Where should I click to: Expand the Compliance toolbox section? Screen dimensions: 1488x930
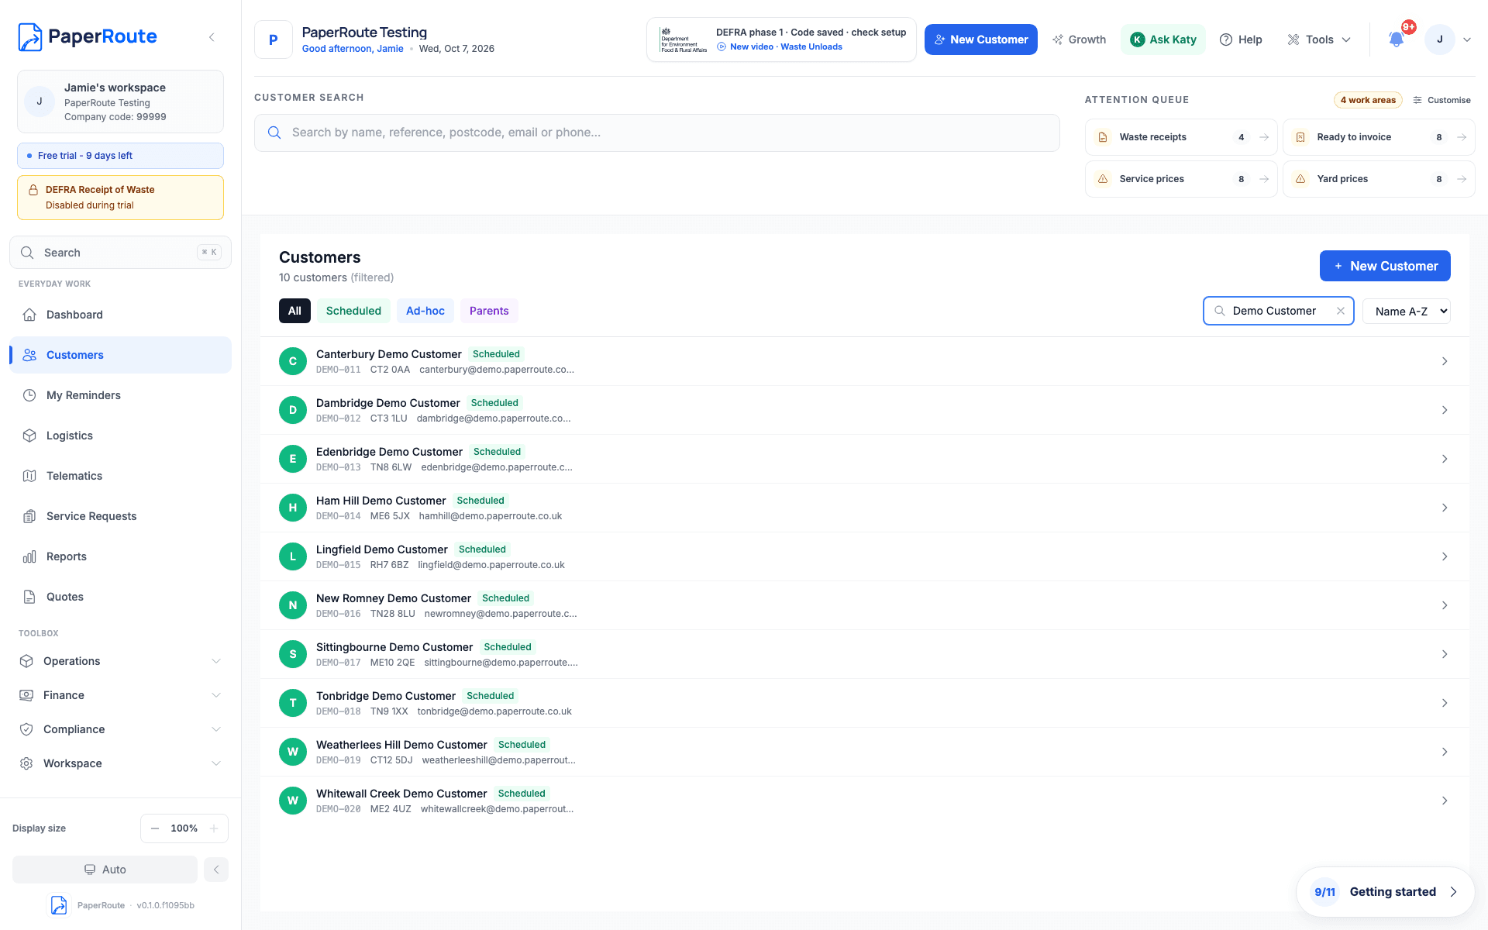(120, 729)
